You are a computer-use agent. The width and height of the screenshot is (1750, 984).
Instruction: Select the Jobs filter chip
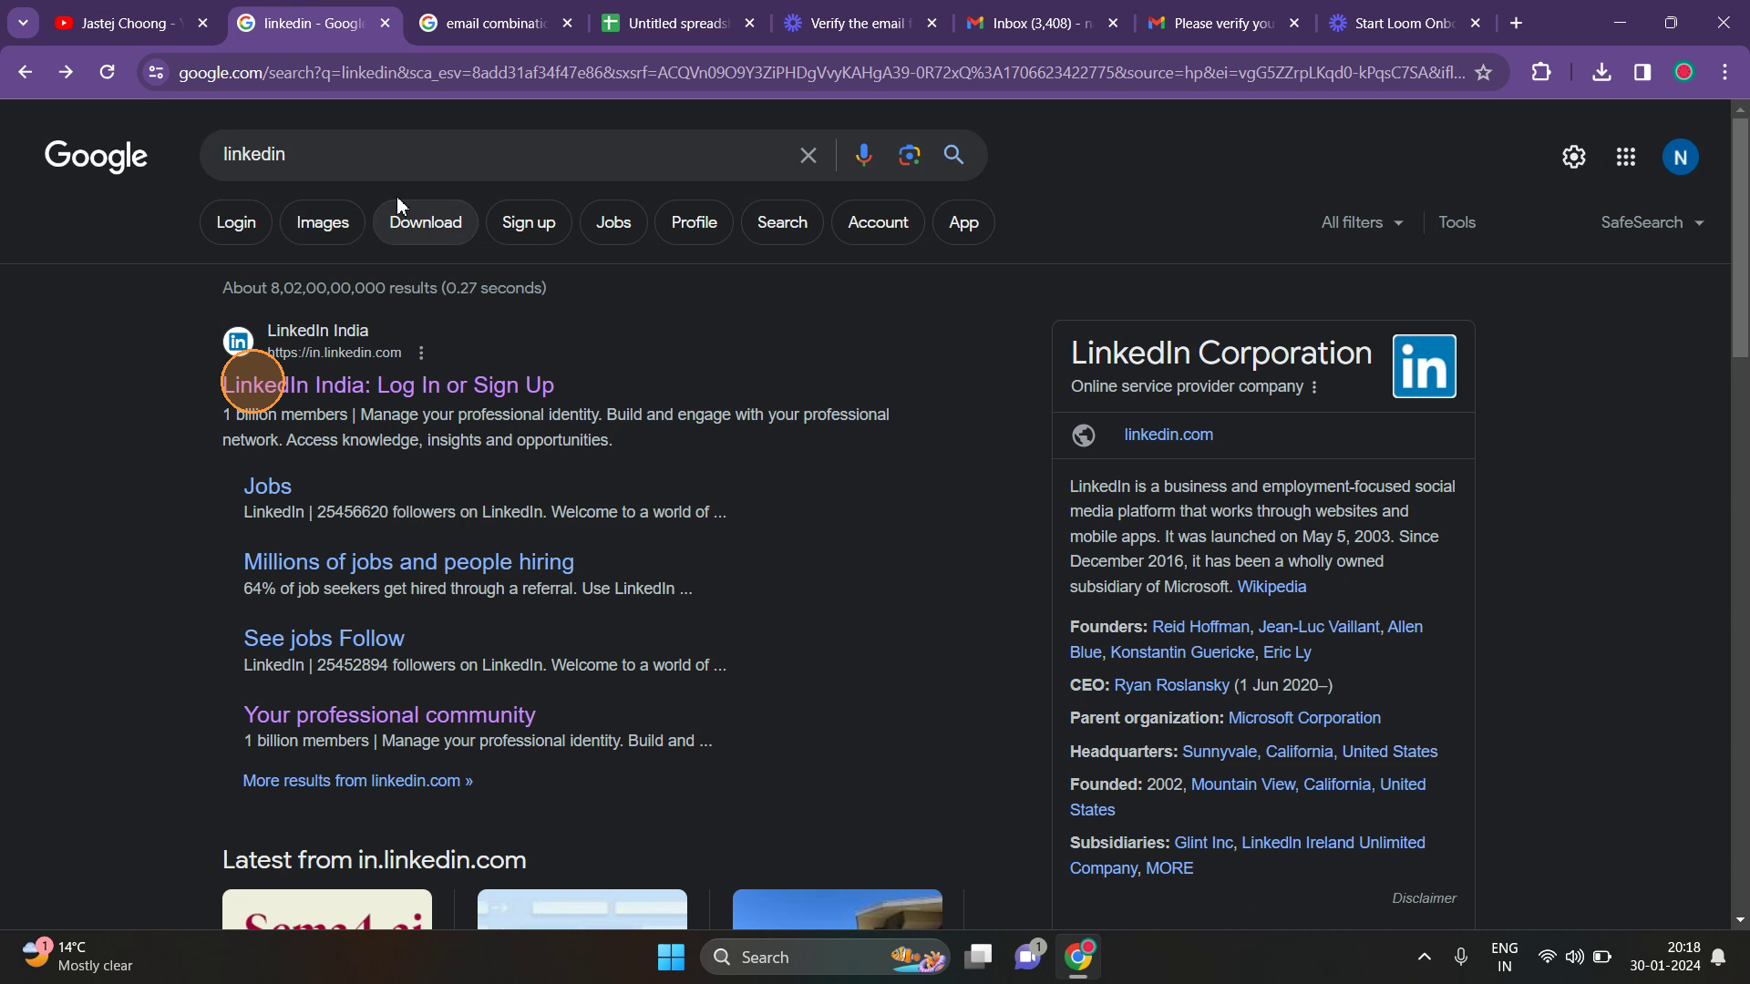coord(613,222)
